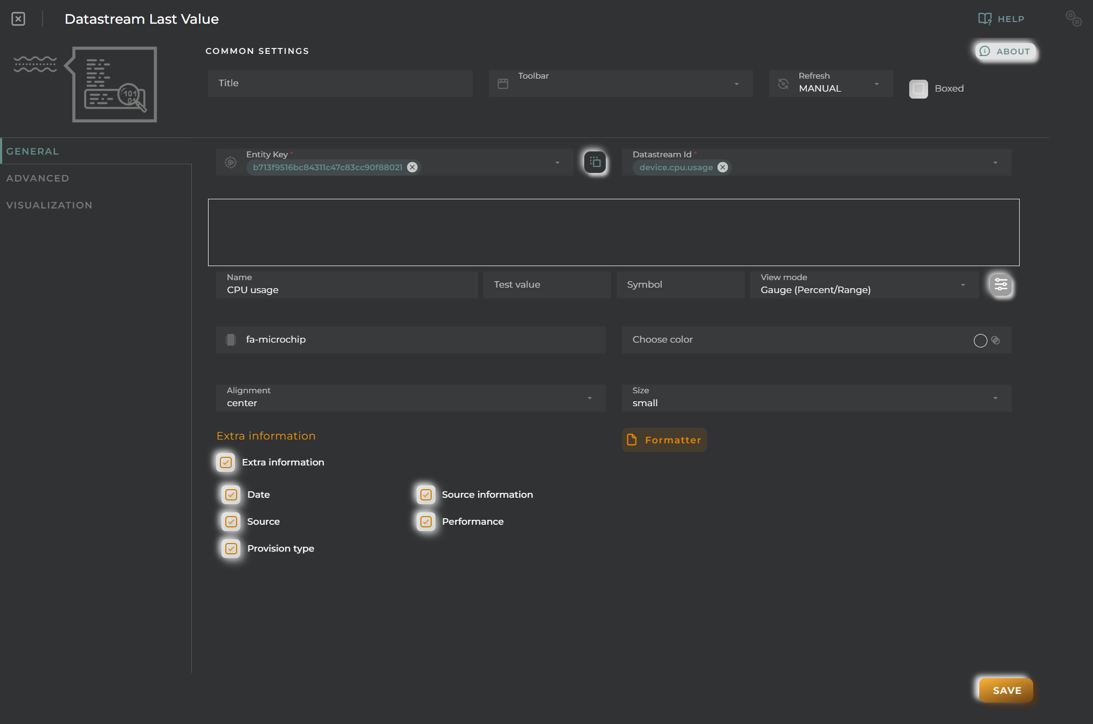Uncheck the Performance checkbox
This screenshot has width=1093, height=724.
(426, 521)
